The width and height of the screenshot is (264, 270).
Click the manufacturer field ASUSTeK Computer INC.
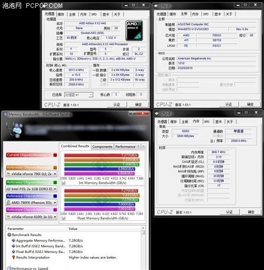[x=216, y=24]
